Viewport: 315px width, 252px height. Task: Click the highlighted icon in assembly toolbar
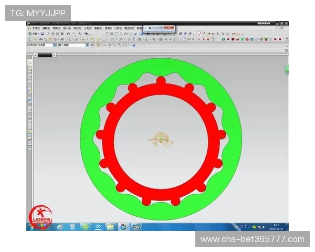pyautogui.click(x=199, y=34)
